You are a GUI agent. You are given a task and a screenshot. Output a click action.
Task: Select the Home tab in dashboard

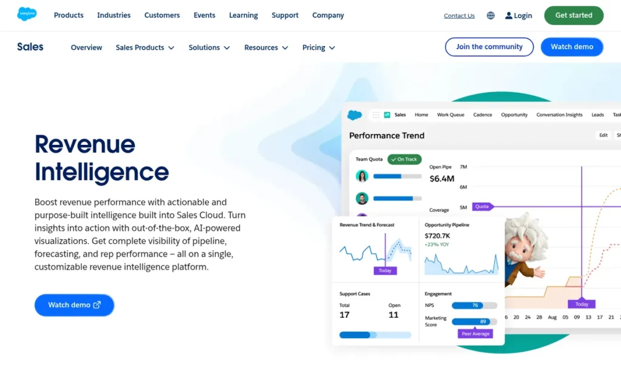pos(421,115)
